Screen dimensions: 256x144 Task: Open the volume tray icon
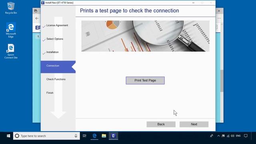click(232, 136)
